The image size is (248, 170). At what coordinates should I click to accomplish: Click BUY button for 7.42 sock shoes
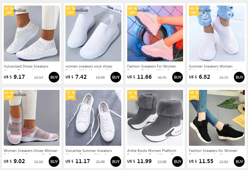pos(116,77)
